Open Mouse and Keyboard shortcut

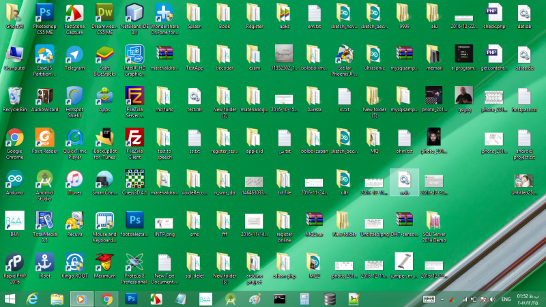point(104,227)
